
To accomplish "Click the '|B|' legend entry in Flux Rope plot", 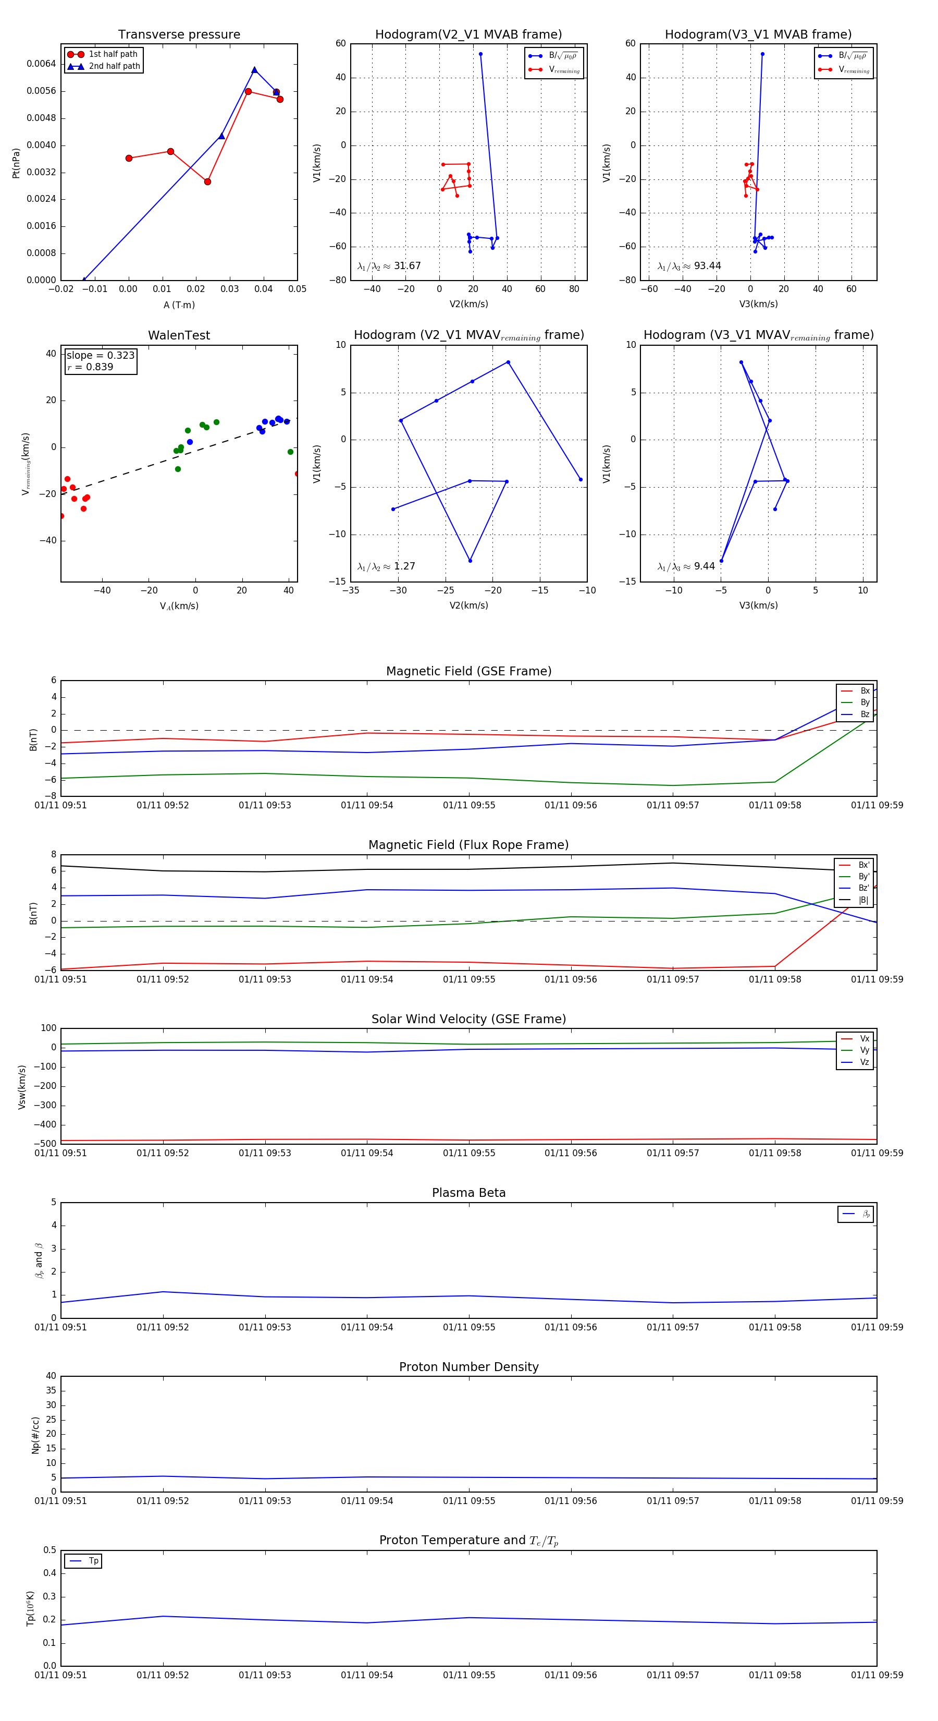I will point(855,900).
